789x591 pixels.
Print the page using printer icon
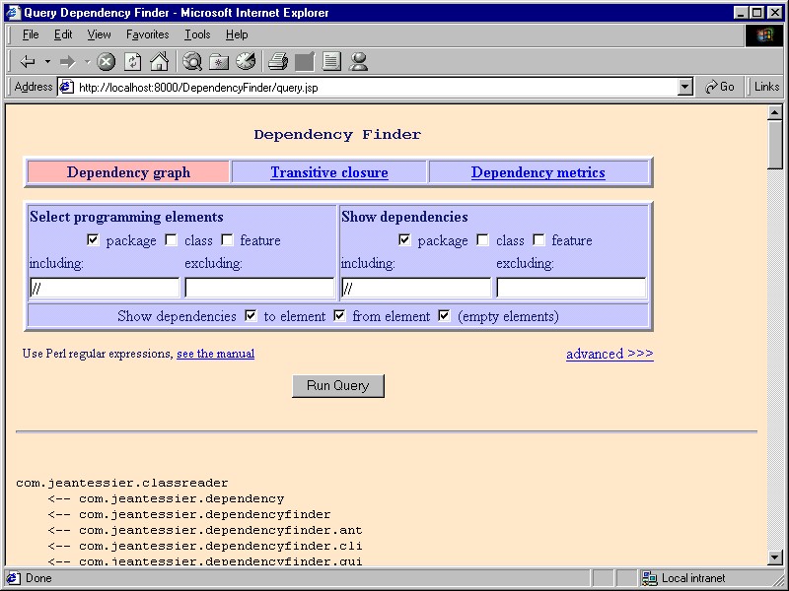(278, 62)
